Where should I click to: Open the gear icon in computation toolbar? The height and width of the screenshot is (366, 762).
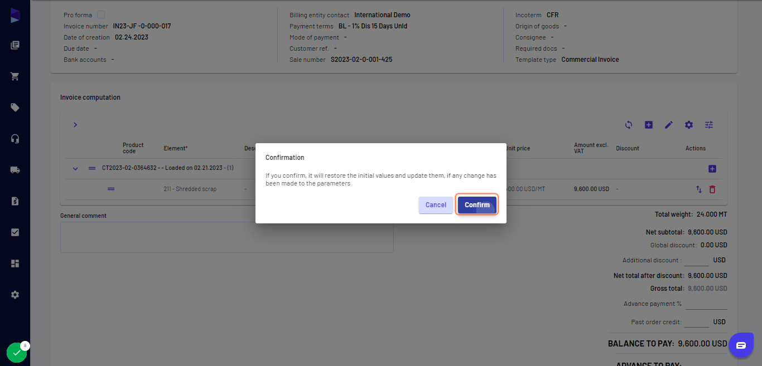pos(689,125)
